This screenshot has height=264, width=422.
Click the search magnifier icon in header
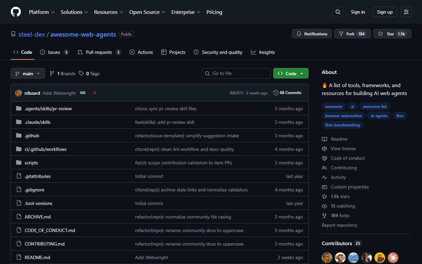(338, 12)
